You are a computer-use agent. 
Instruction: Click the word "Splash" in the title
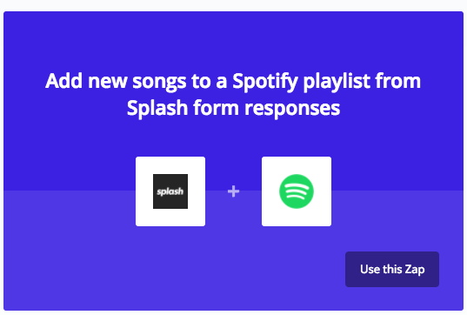[157, 108]
